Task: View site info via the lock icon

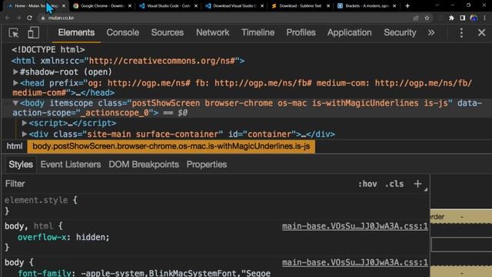Action: pos(43,18)
